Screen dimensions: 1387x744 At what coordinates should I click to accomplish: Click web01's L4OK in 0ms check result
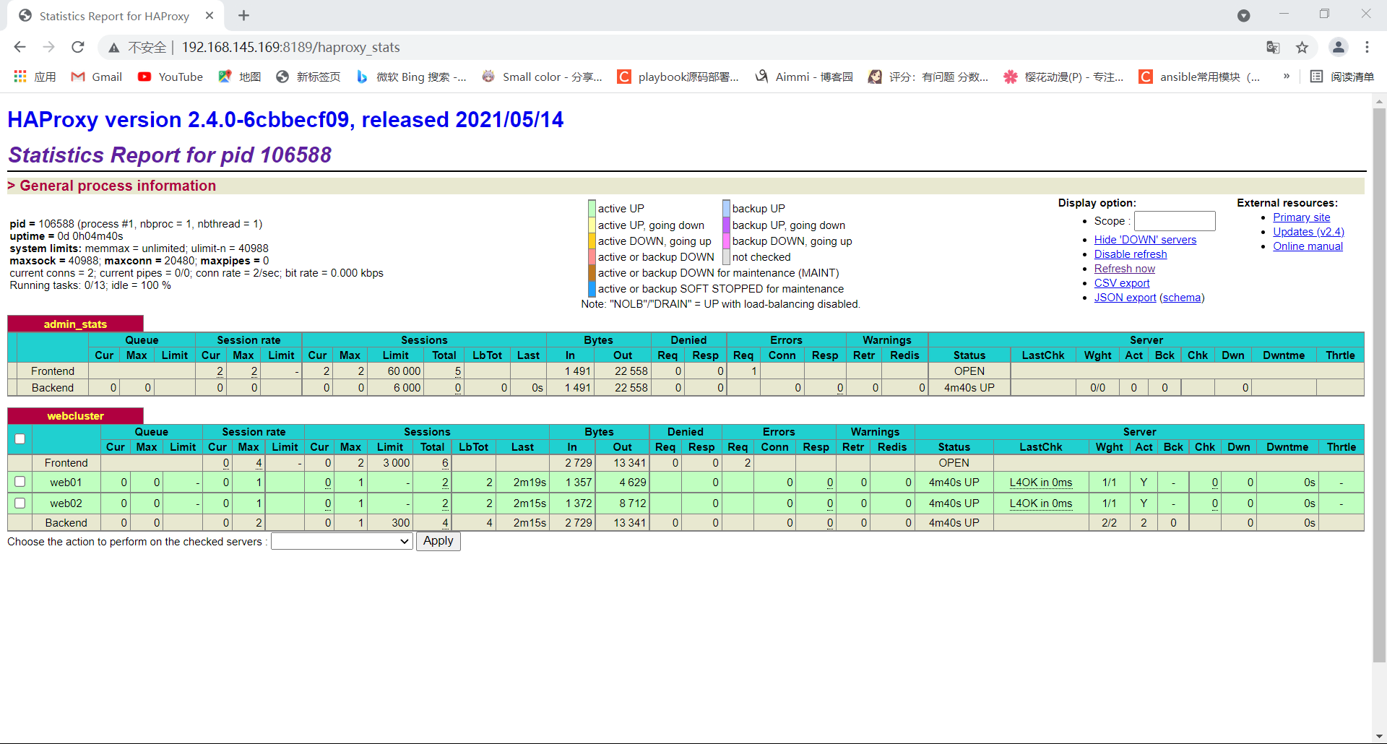[1041, 483]
